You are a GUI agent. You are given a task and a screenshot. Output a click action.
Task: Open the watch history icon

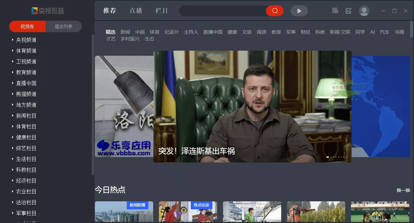tap(335, 11)
